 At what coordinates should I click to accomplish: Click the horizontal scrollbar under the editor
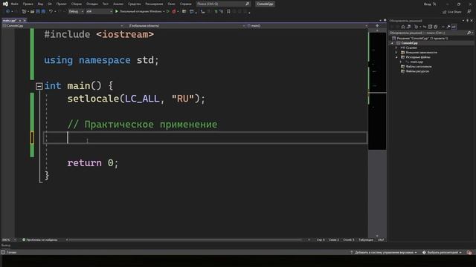[185, 240]
